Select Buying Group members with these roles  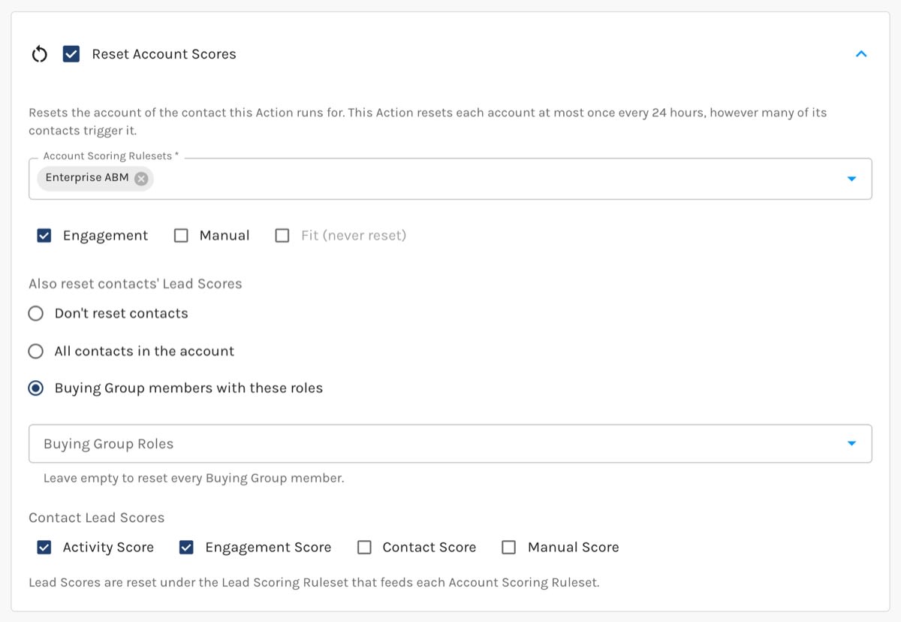click(x=36, y=388)
